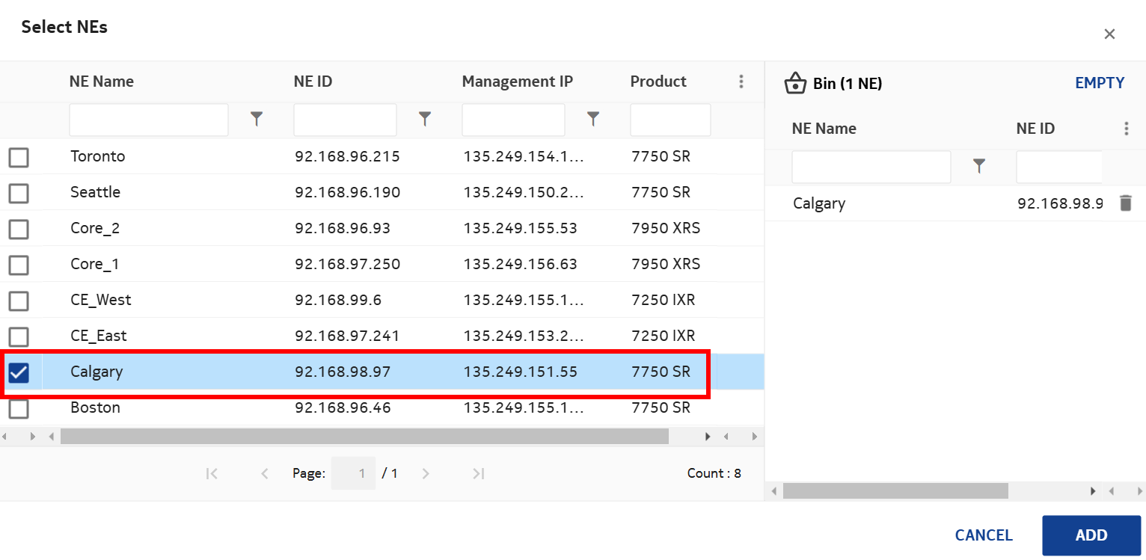The image size is (1146, 560).
Task: Click the NE Name column filter icon
Action: (x=257, y=119)
